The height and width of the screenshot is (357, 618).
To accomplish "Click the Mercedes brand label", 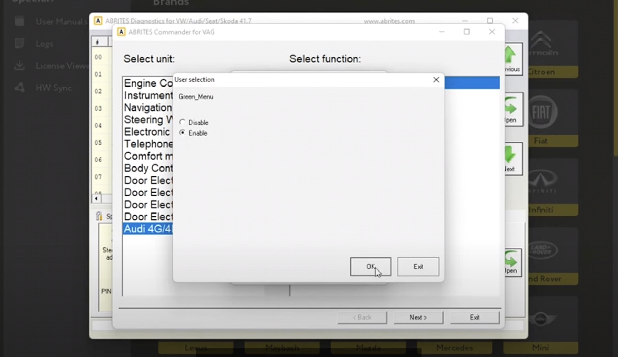I will [454, 348].
